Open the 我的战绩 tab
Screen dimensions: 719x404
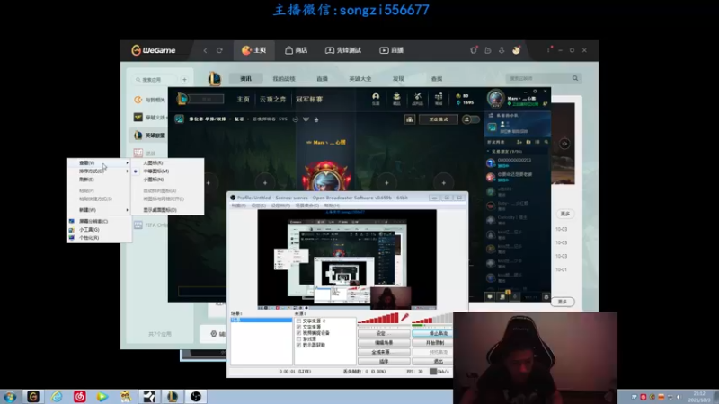tap(284, 79)
